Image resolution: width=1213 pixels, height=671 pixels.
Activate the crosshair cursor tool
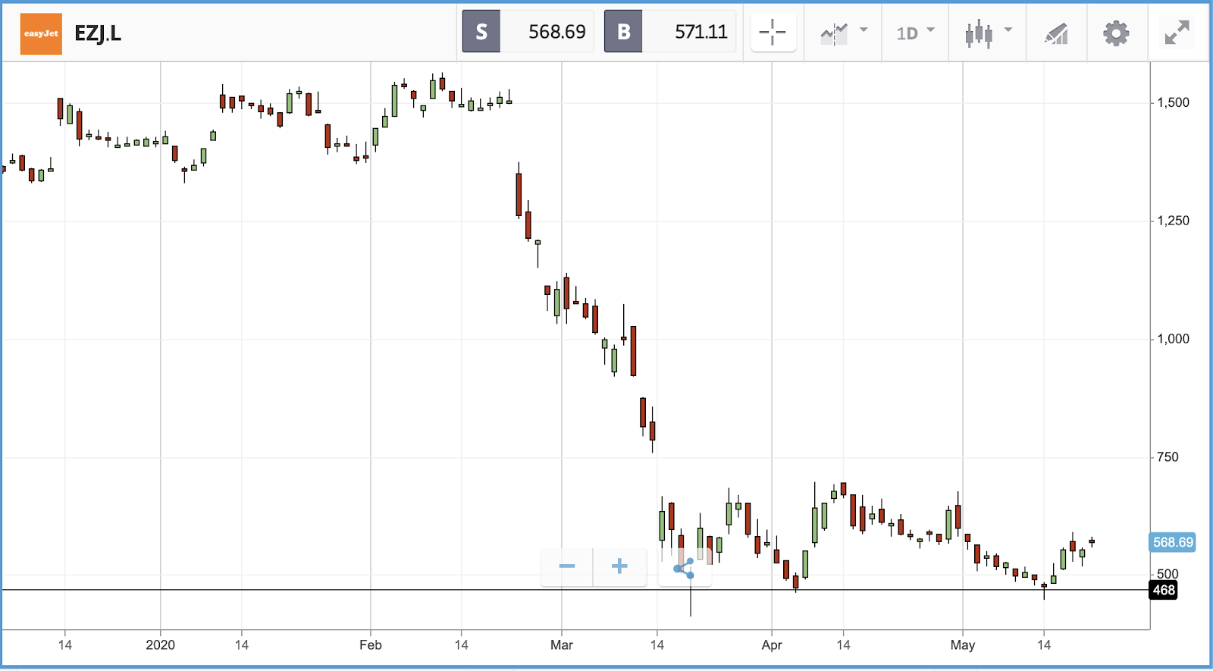click(773, 33)
